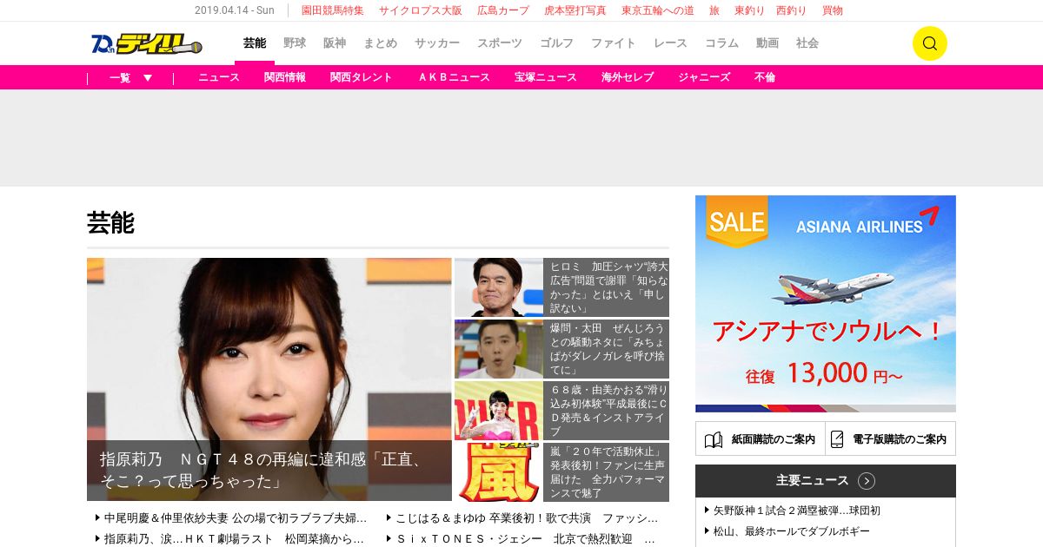1043x547 pixels.
Task: Open the 社会 tab
Action: [807, 43]
